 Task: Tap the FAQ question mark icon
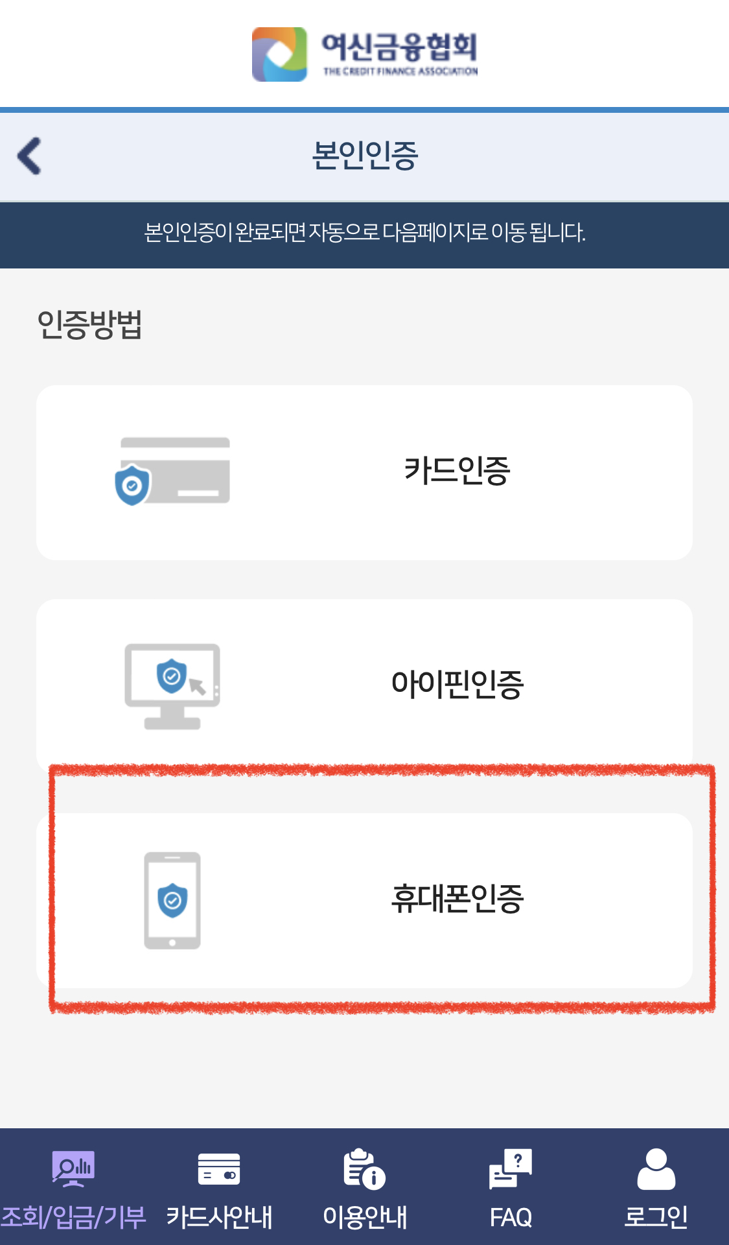click(x=511, y=1168)
